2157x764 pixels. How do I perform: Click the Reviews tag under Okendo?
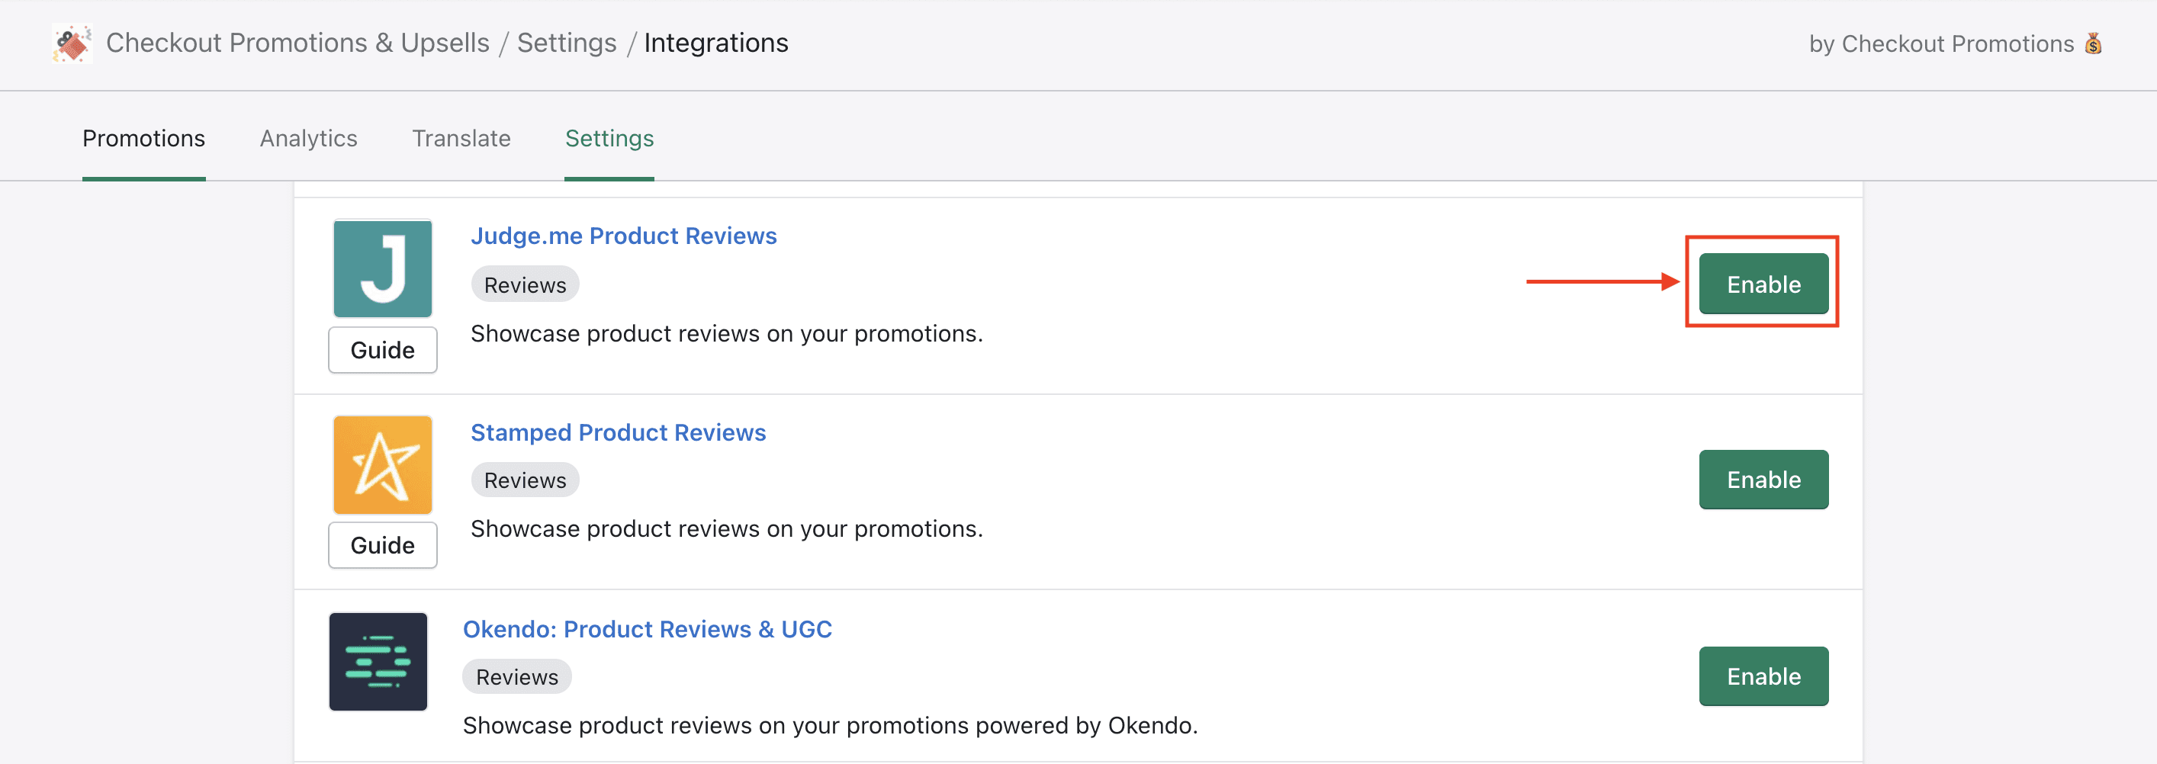point(516,677)
